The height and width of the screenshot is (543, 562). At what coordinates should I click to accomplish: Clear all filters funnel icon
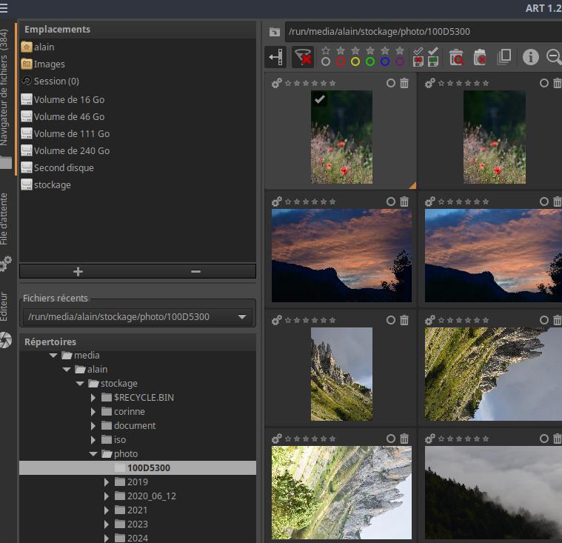(x=304, y=56)
